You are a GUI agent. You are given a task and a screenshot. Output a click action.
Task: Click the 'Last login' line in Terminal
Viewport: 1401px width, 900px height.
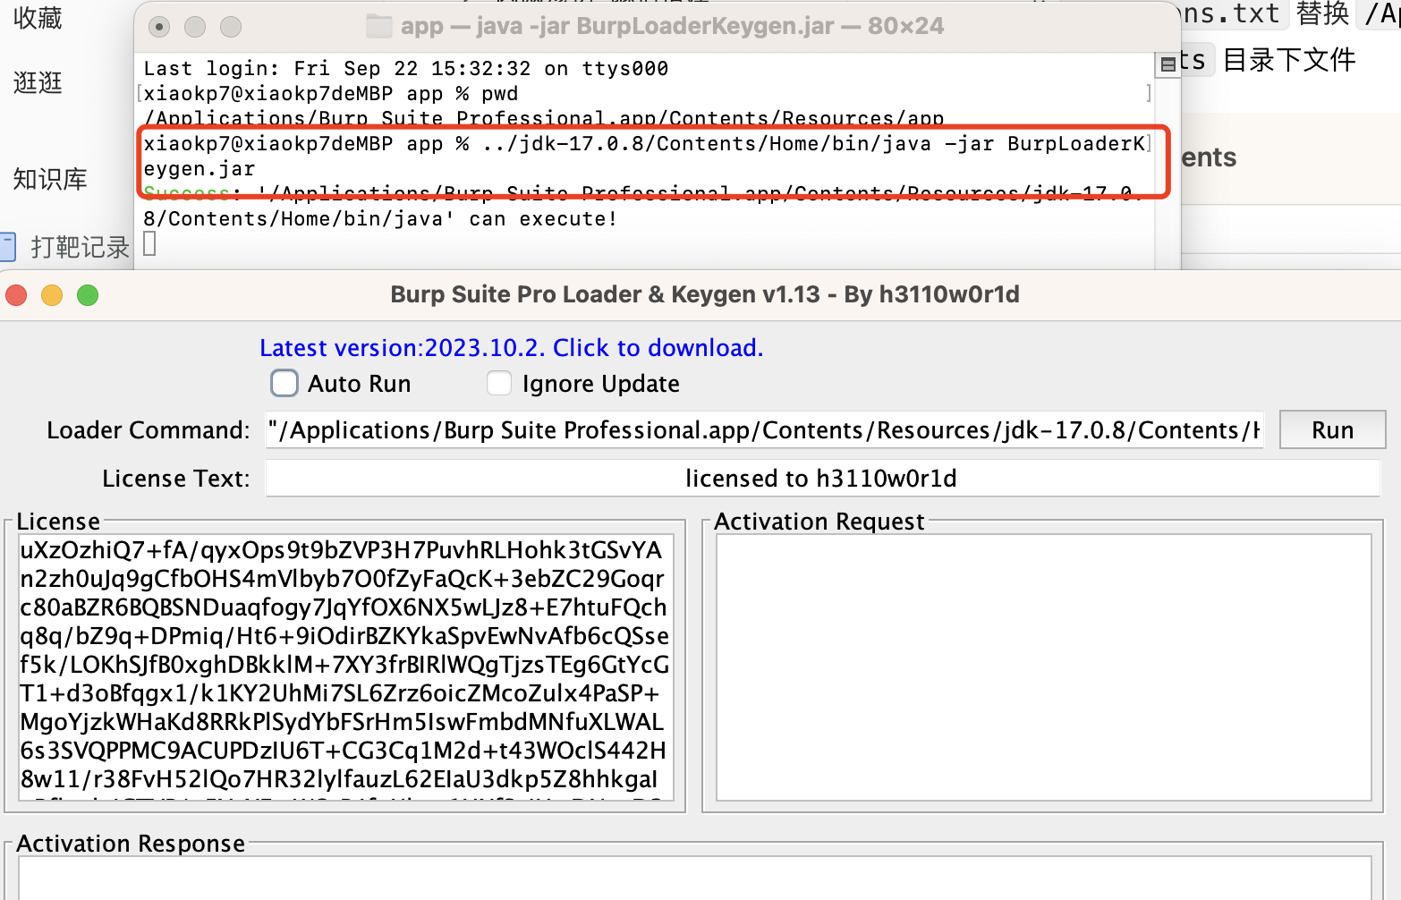pos(406,69)
